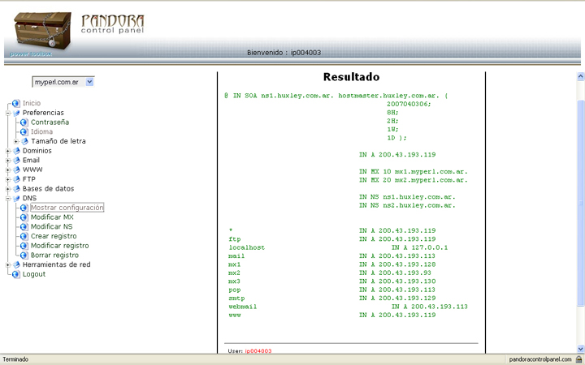Click the ip004003 user link
The width and height of the screenshot is (585, 365).
point(258,351)
